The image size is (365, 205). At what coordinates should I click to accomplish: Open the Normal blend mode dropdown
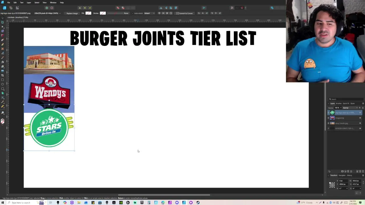[x=350, y=108]
